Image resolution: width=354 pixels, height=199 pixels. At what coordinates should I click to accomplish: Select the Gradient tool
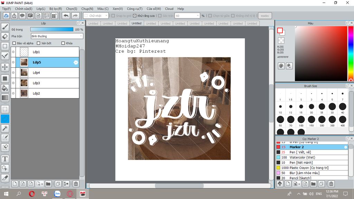[5, 98]
